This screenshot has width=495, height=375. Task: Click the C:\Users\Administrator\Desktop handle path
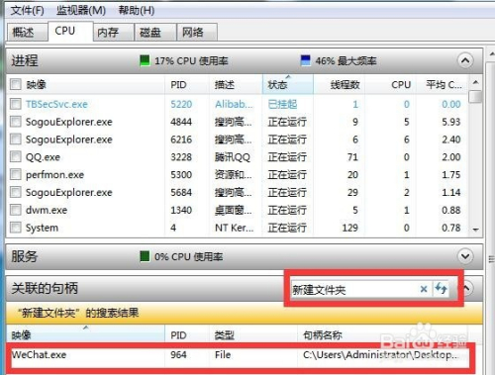(380, 354)
